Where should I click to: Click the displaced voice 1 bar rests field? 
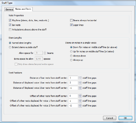(x=73, y=83)
